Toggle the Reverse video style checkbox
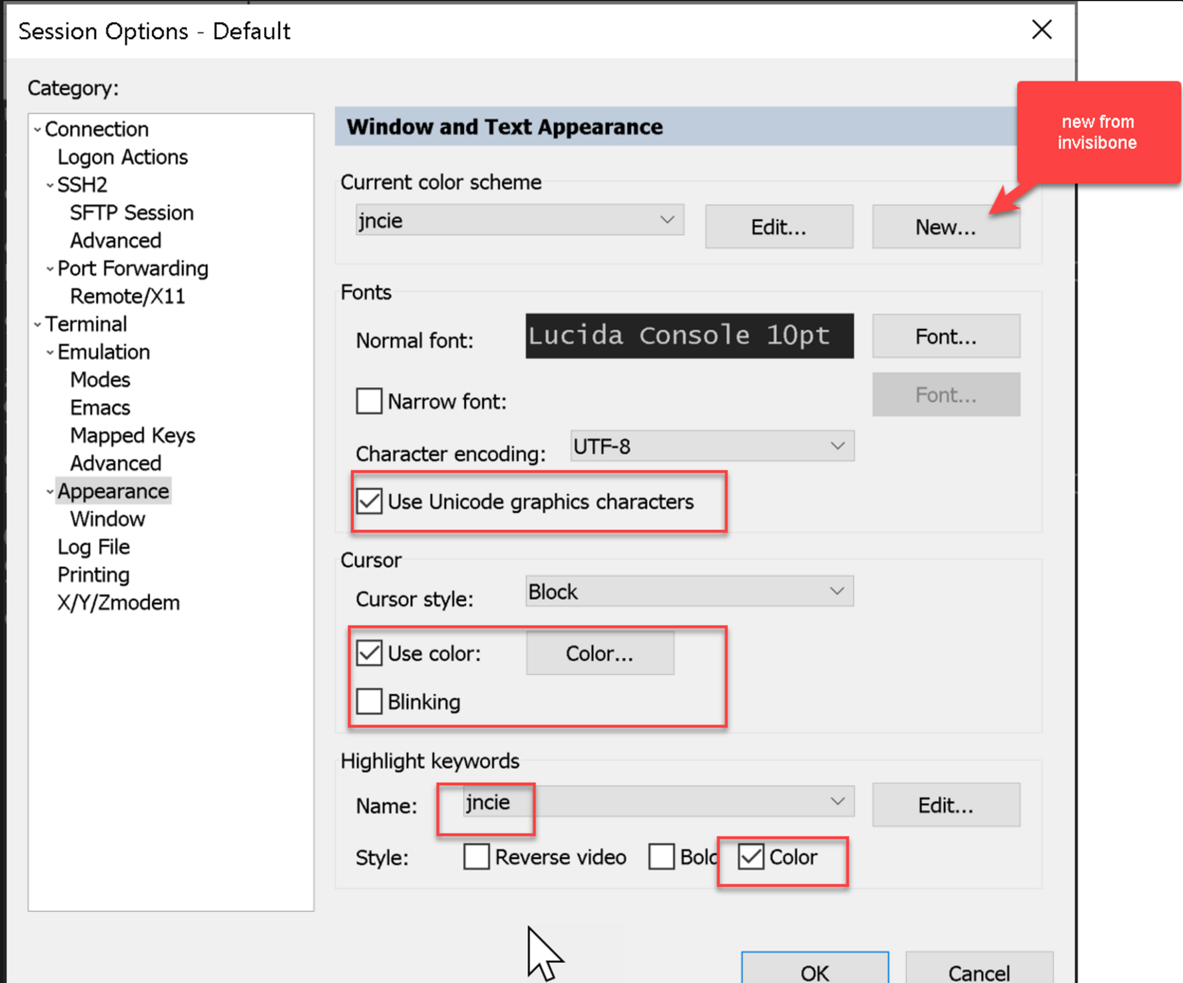Screen dimensions: 1183x983 476,857
